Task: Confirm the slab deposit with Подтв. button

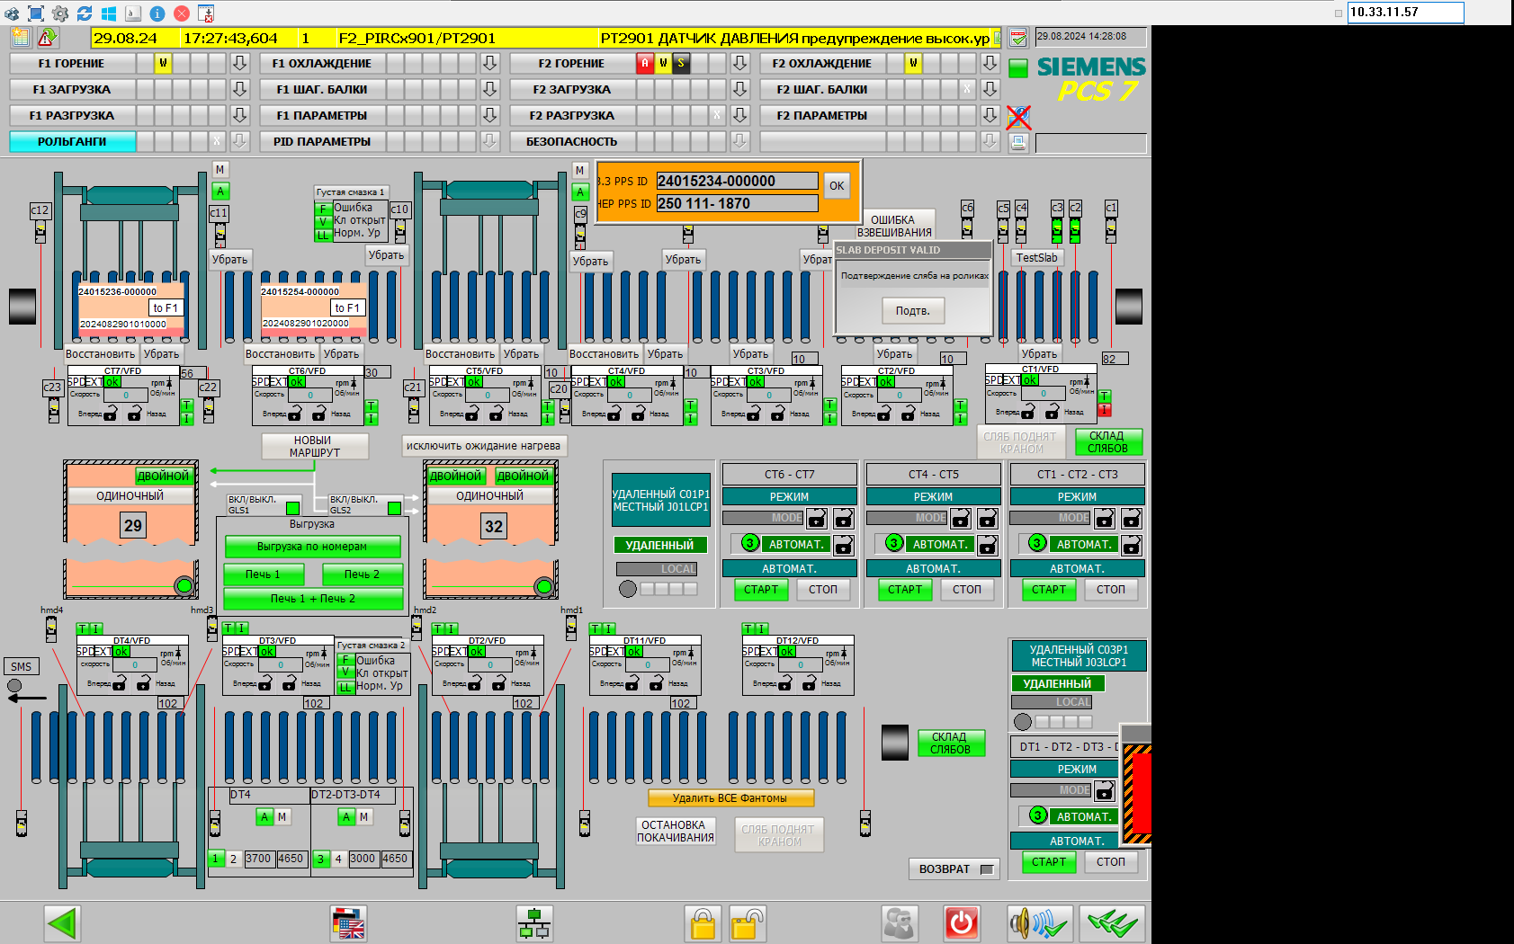Action: 912,310
